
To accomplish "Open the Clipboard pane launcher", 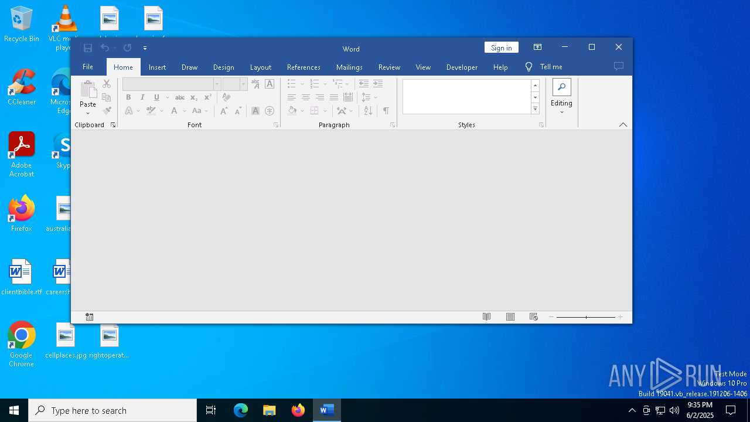I will pyautogui.click(x=113, y=125).
